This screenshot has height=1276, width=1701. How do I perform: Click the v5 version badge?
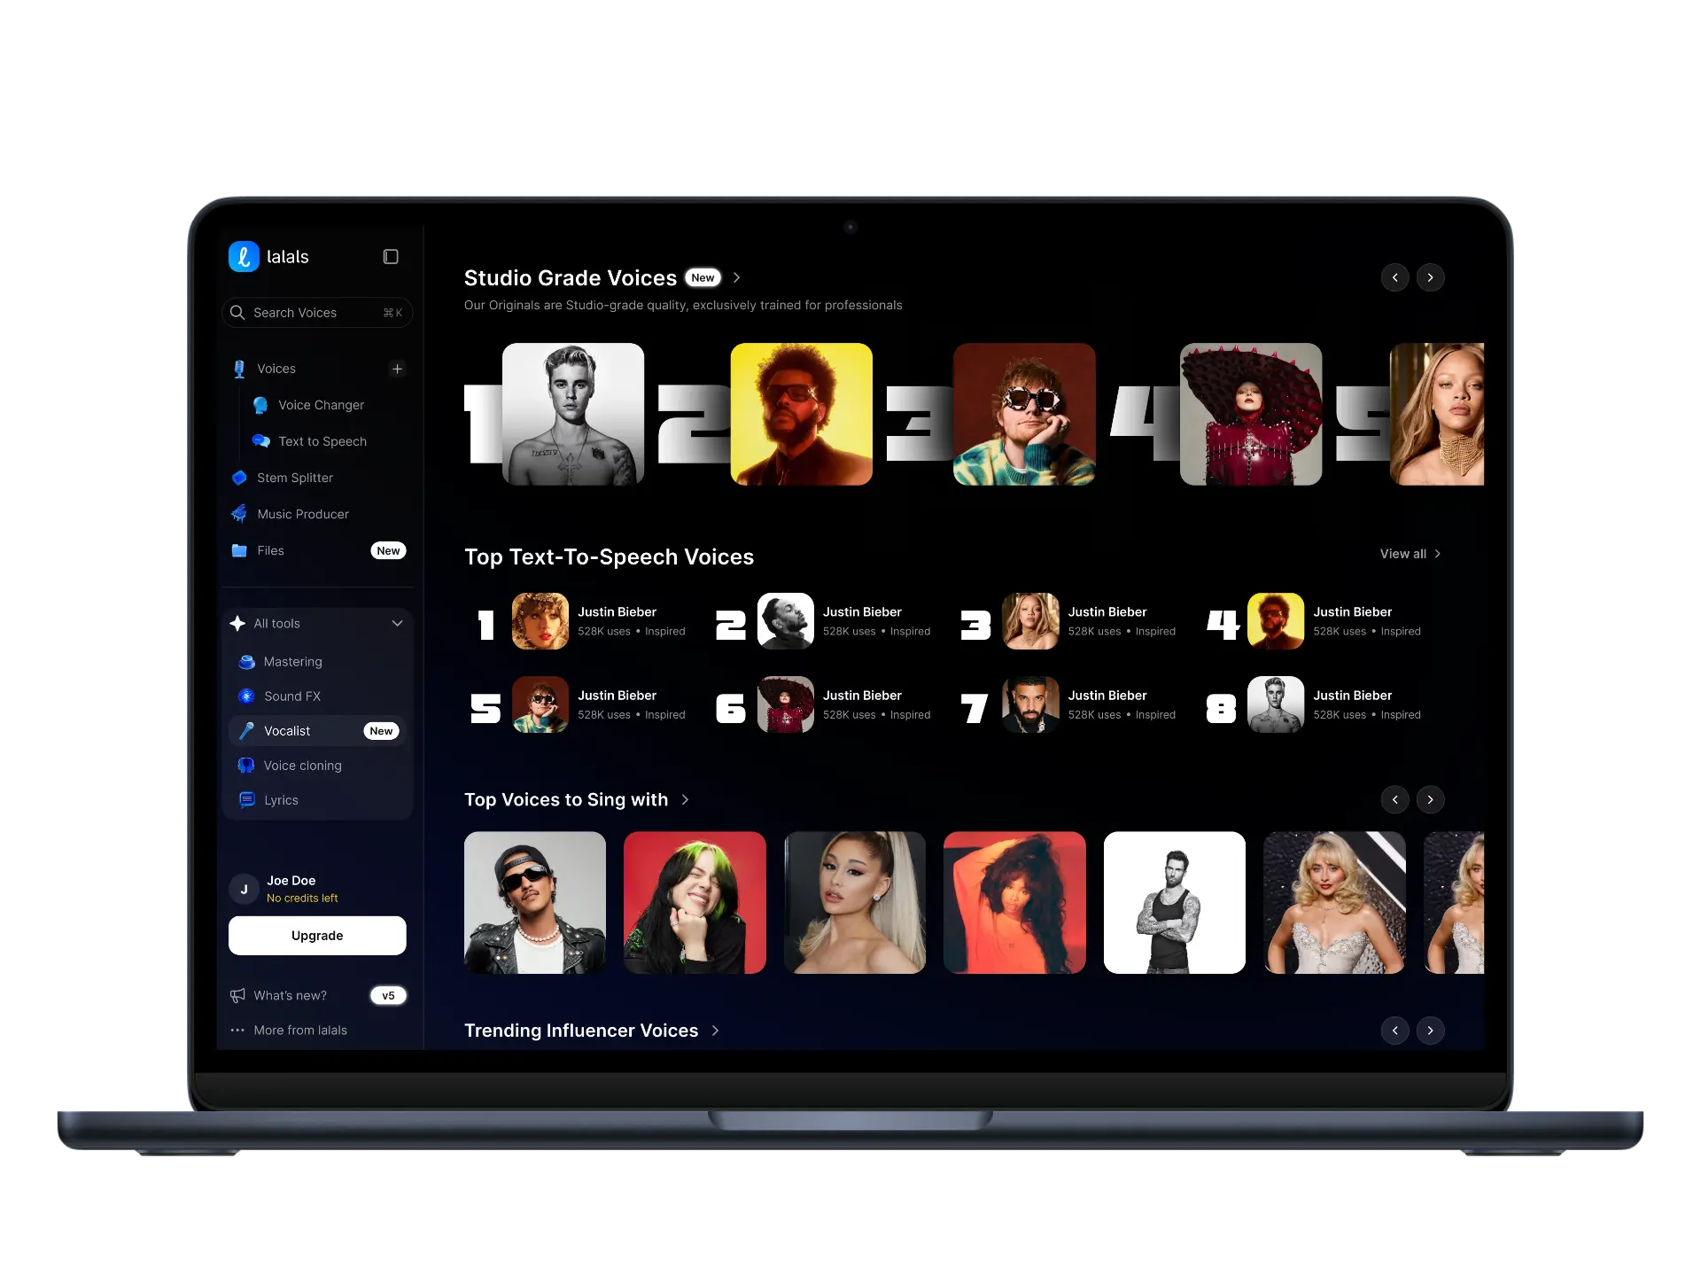coord(388,996)
